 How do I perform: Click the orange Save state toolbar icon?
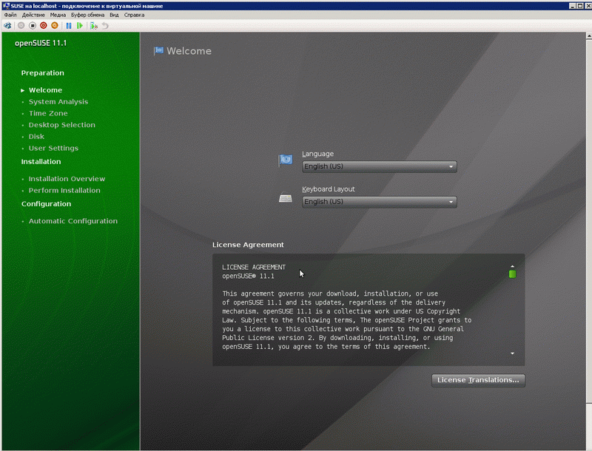(x=55, y=26)
